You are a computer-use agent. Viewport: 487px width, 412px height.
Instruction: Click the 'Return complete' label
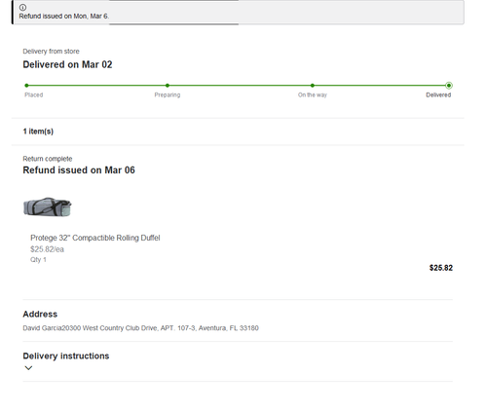pos(48,159)
